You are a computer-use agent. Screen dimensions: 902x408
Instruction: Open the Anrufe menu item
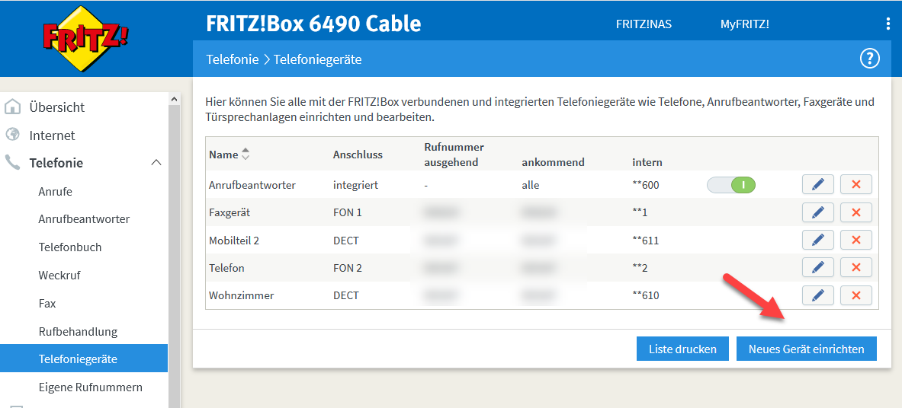[x=56, y=191]
